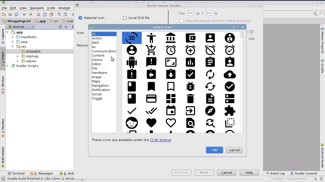Select the Material Icon radio button
Image resolution: width=325 pixels, height=182 pixels.
80,18
